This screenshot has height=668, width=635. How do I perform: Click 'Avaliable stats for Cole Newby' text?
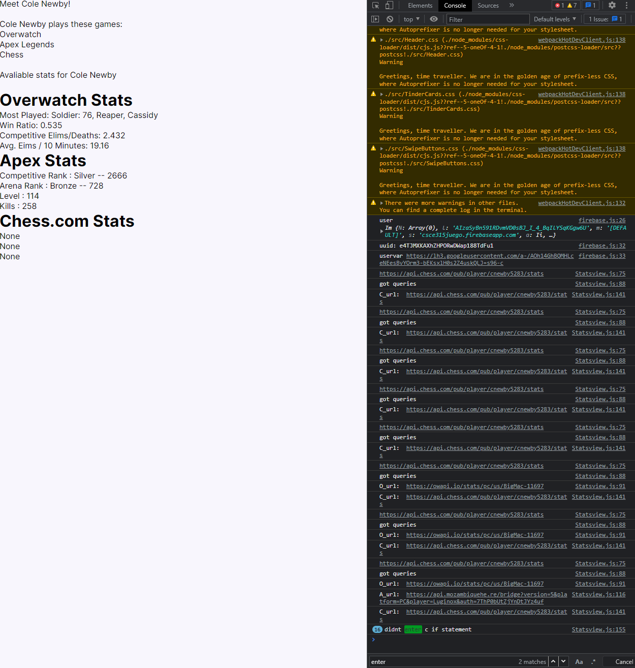click(58, 75)
